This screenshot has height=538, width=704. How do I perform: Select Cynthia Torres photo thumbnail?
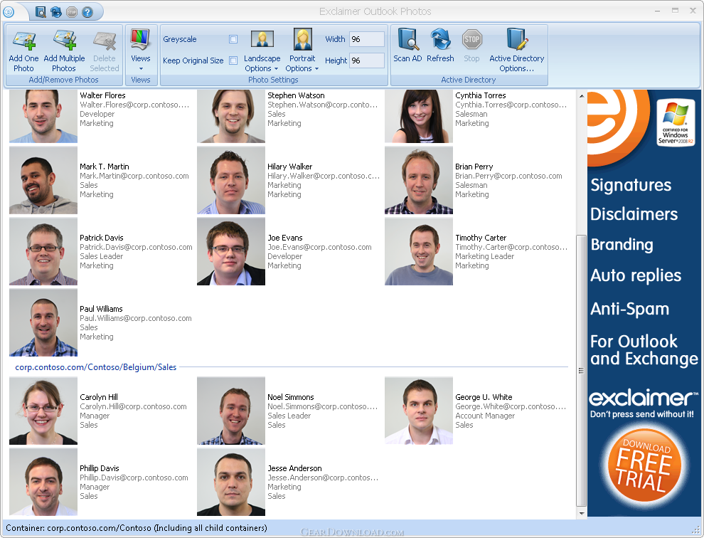point(418,116)
